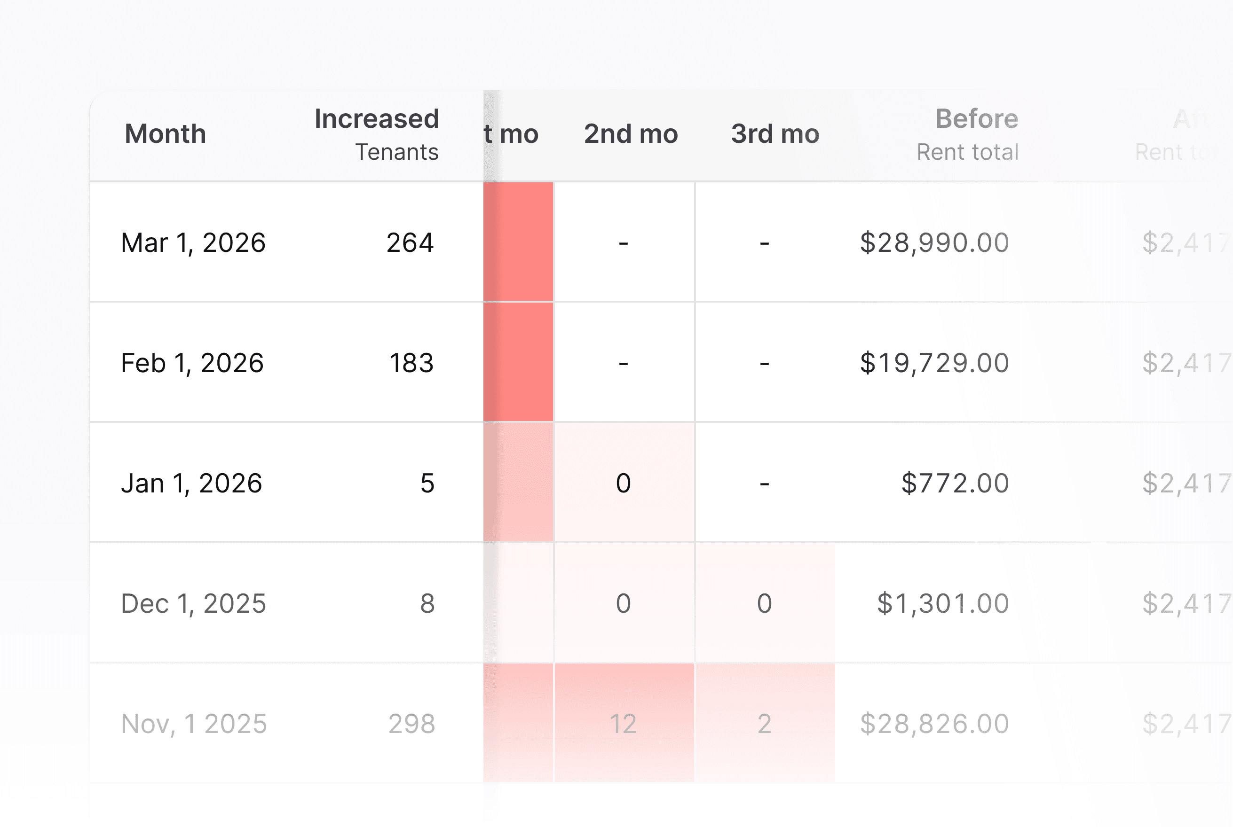The height and width of the screenshot is (827, 1233).
Task: Click the Month column header
Action: 165,134
